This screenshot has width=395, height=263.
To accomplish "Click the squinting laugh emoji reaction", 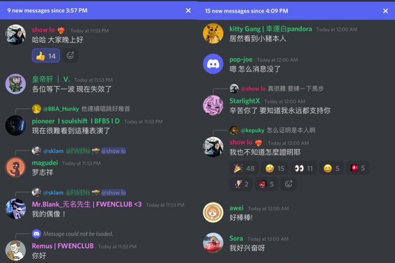I will (x=331, y=168).
